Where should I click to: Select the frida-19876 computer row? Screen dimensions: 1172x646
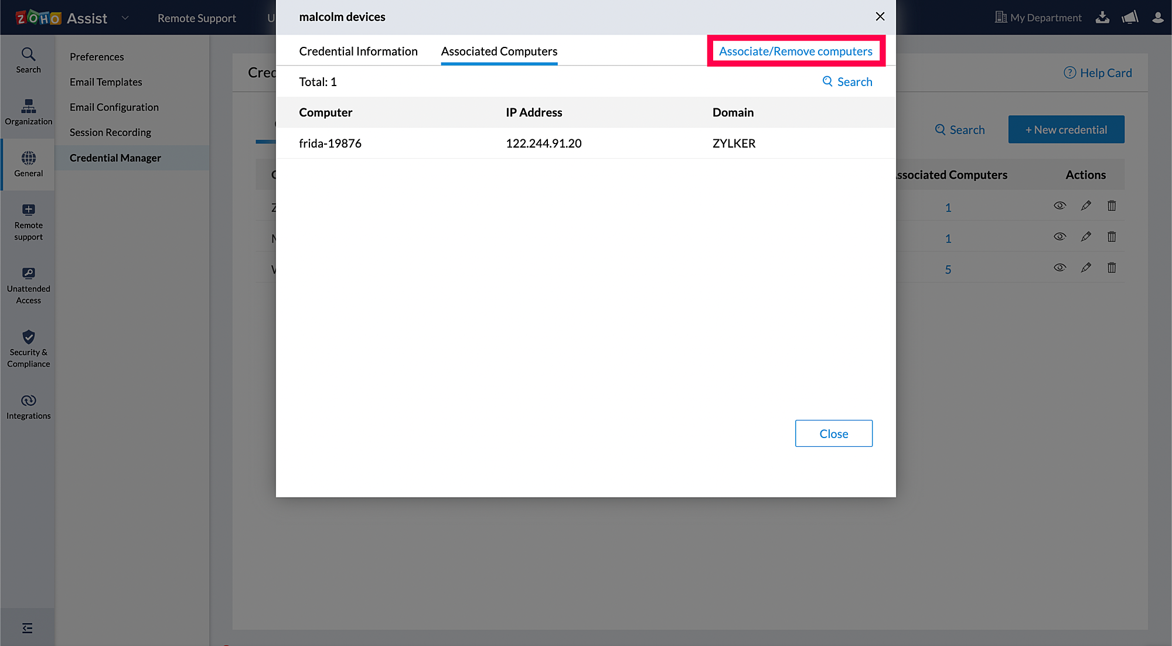(330, 143)
